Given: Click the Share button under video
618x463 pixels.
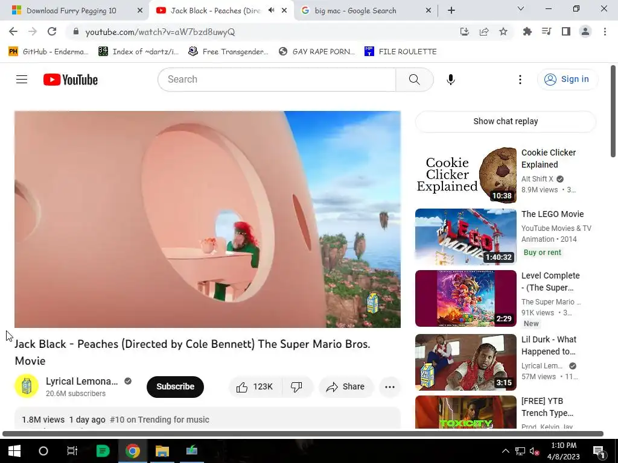Looking at the screenshot, I should [x=346, y=386].
